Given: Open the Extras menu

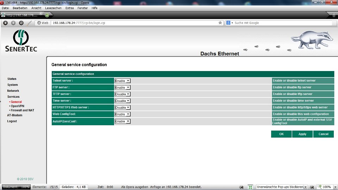Looking at the screenshot, I should click(x=70, y=8).
